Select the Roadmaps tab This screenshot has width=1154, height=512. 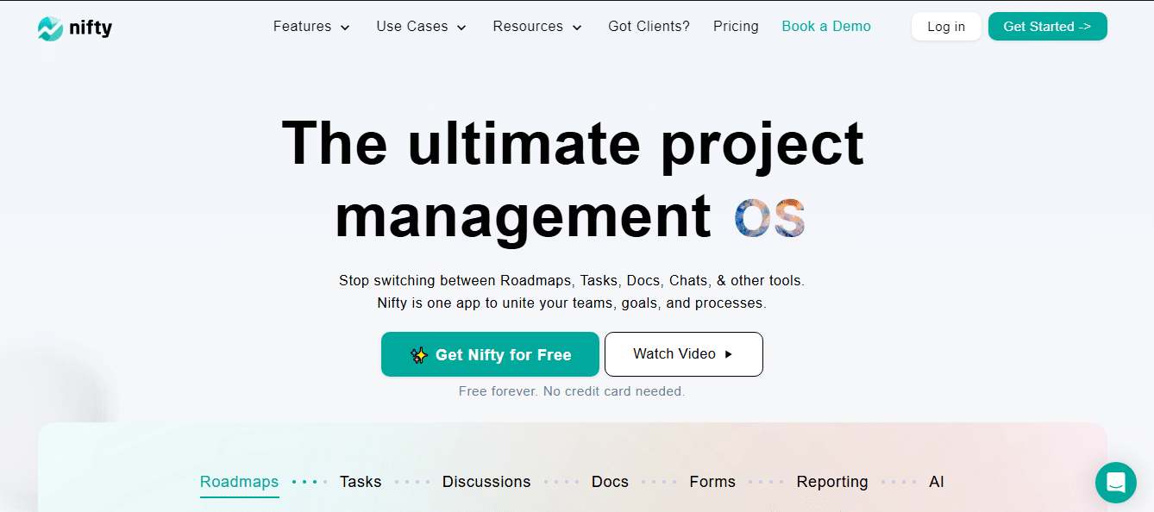coord(240,482)
